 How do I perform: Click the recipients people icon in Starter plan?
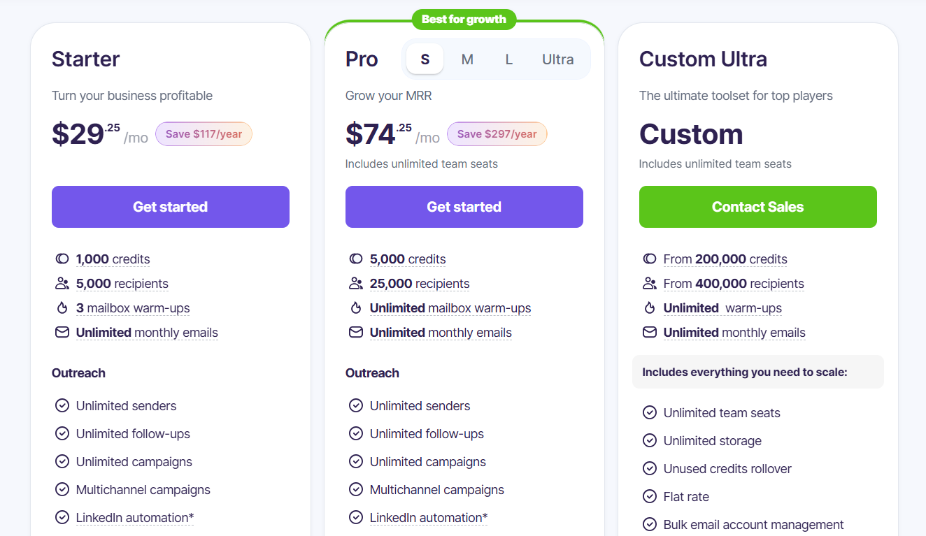point(62,284)
